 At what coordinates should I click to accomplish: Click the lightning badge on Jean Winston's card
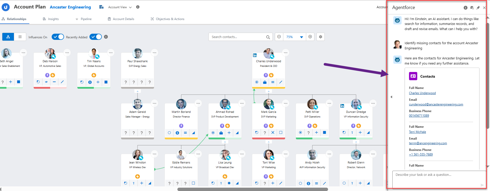point(138,176)
